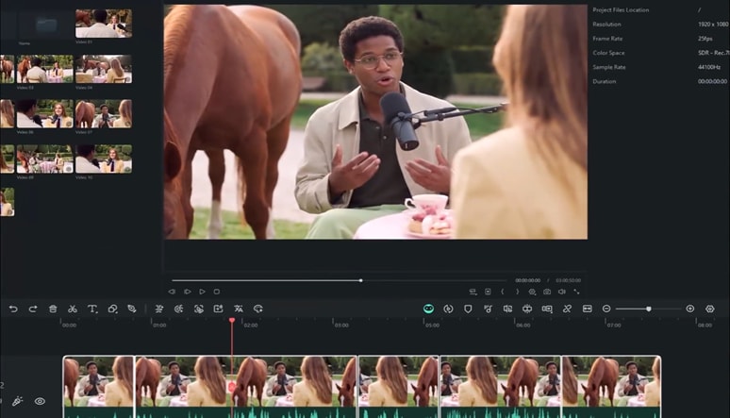Click the Frame Rate 25fps value

coord(705,39)
